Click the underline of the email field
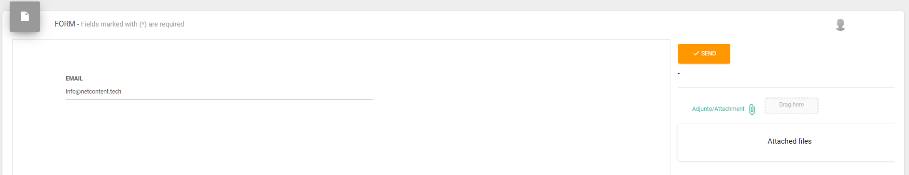The height and width of the screenshot is (175, 909). click(x=219, y=99)
